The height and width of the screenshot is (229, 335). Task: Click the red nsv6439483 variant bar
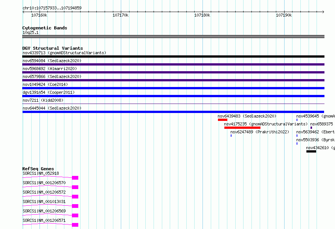222,120
